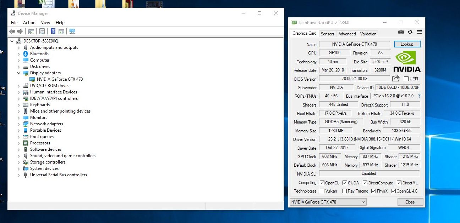Toggle the OpenCL checkbox
460x223 pixels.
click(322, 183)
